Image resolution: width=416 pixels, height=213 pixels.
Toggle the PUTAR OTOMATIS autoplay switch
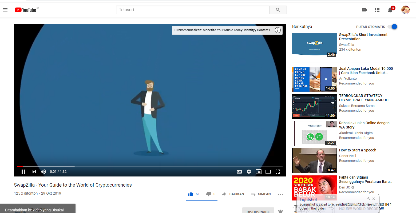pyautogui.click(x=393, y=27)
